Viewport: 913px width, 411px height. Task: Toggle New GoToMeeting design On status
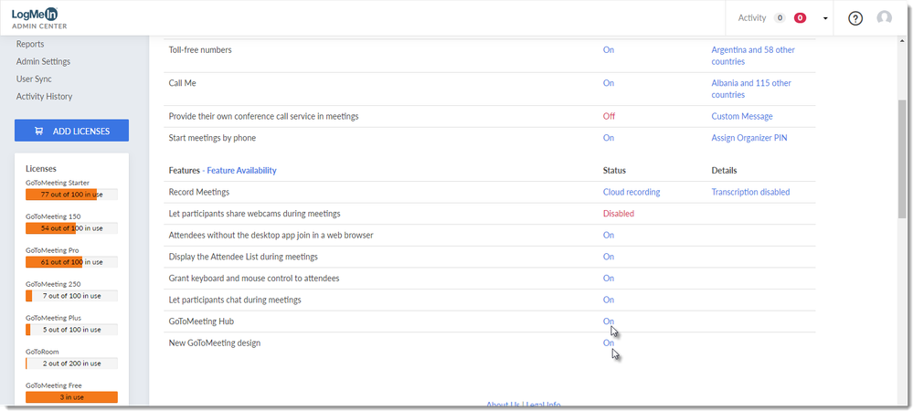[609, 342]
